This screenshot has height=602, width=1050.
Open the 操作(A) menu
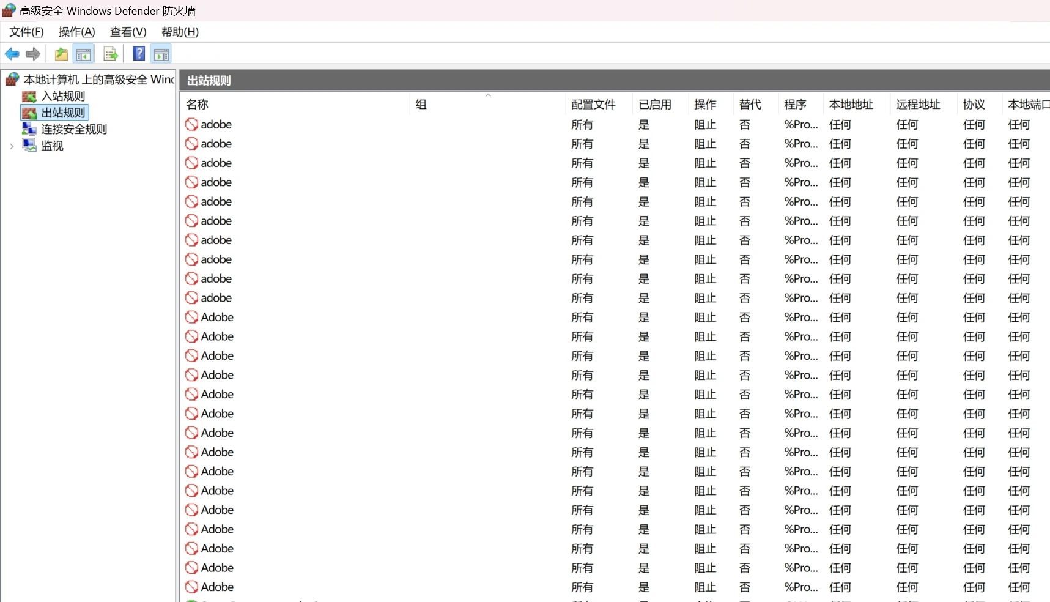pyautogui.click(x=76, y=32)
